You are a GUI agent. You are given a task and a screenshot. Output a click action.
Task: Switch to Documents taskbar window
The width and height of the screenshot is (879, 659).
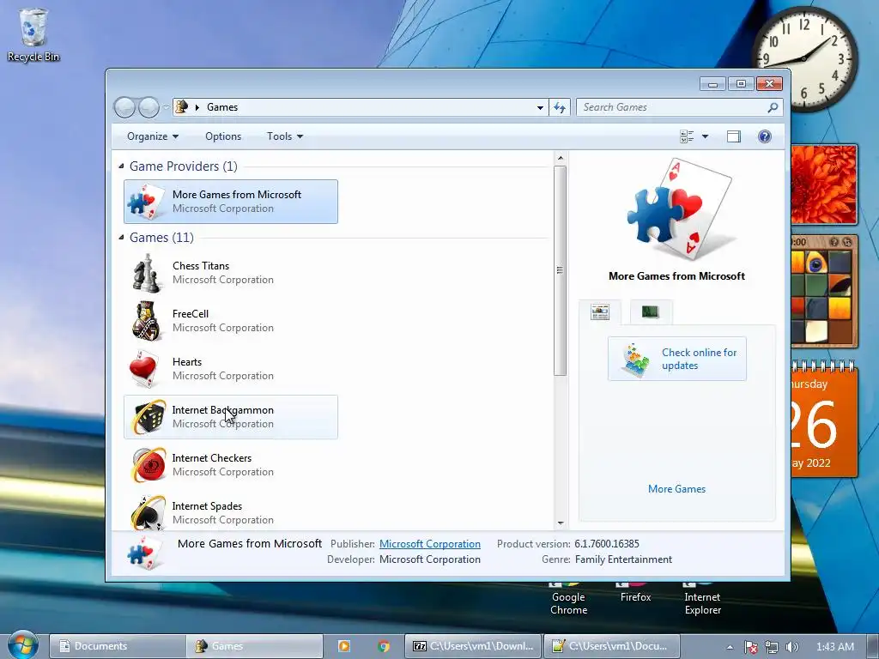tap(117, 646)
